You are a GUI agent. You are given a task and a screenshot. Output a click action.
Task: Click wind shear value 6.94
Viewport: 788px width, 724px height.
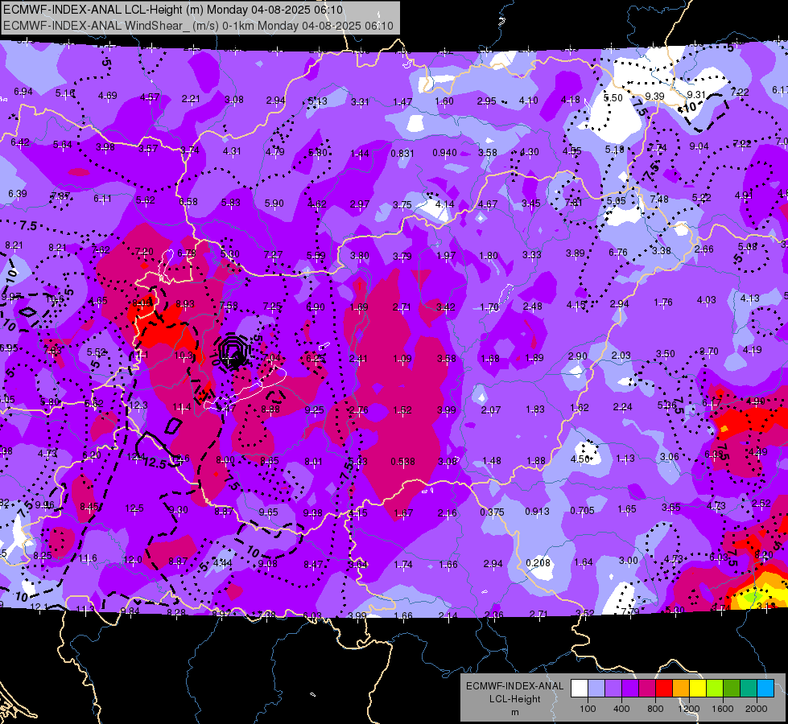click(23, 92)
